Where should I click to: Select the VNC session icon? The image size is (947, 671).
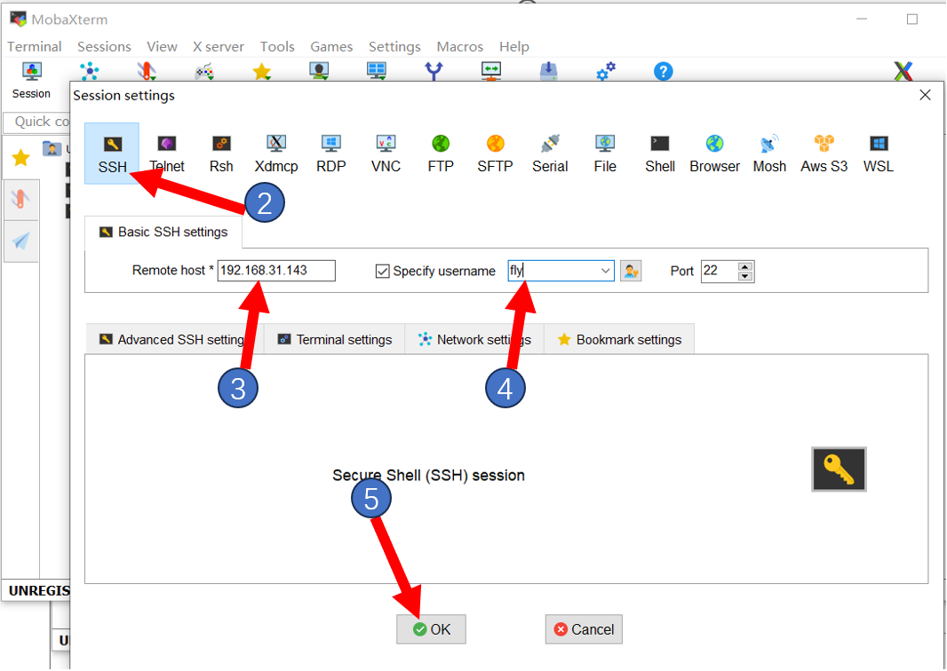click(x=386, y=153)
